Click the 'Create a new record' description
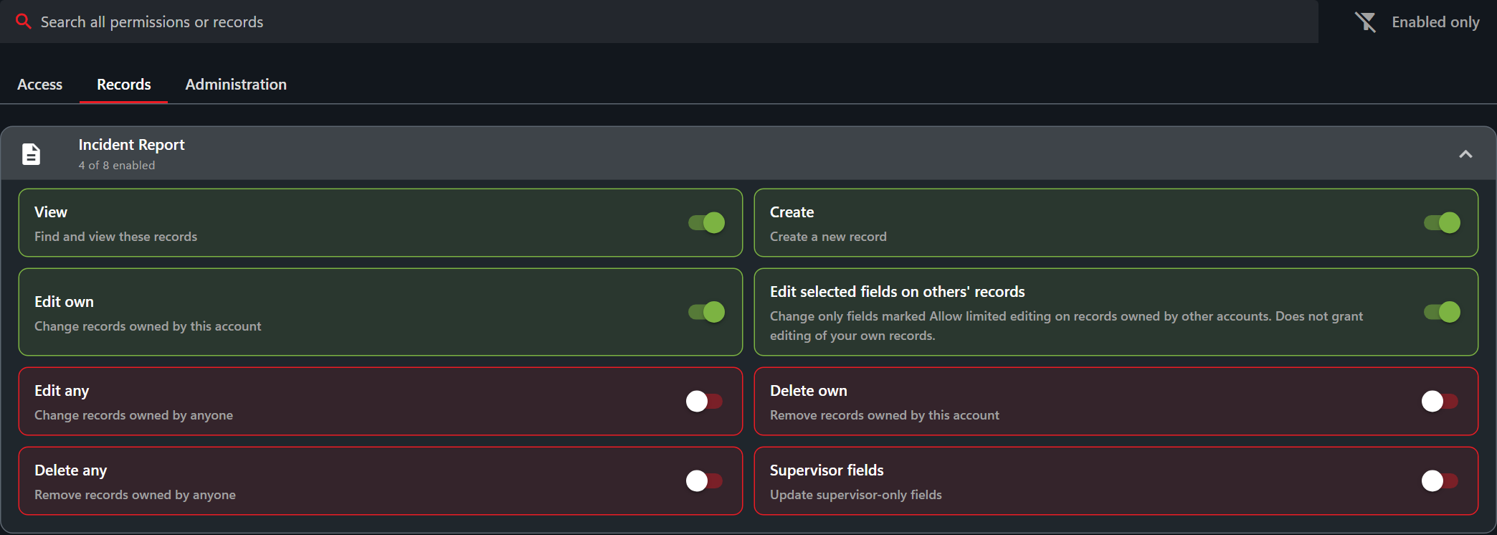Screen dimensions: 1497x535 coord(828,237)
